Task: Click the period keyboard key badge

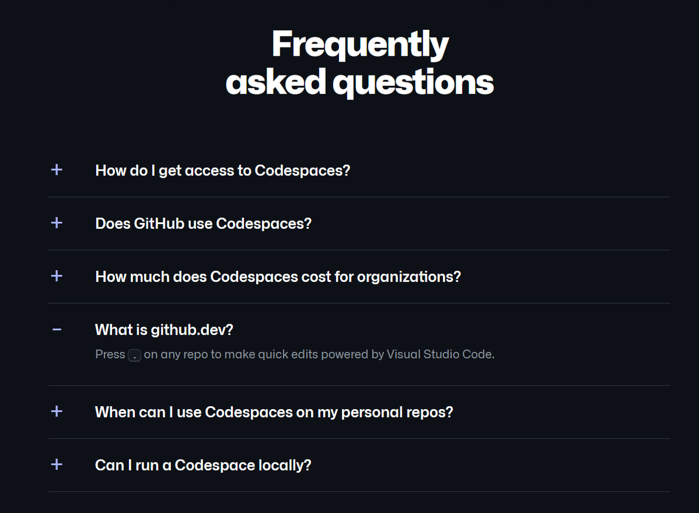Action: pyautogui.click(x=134, y=355)
